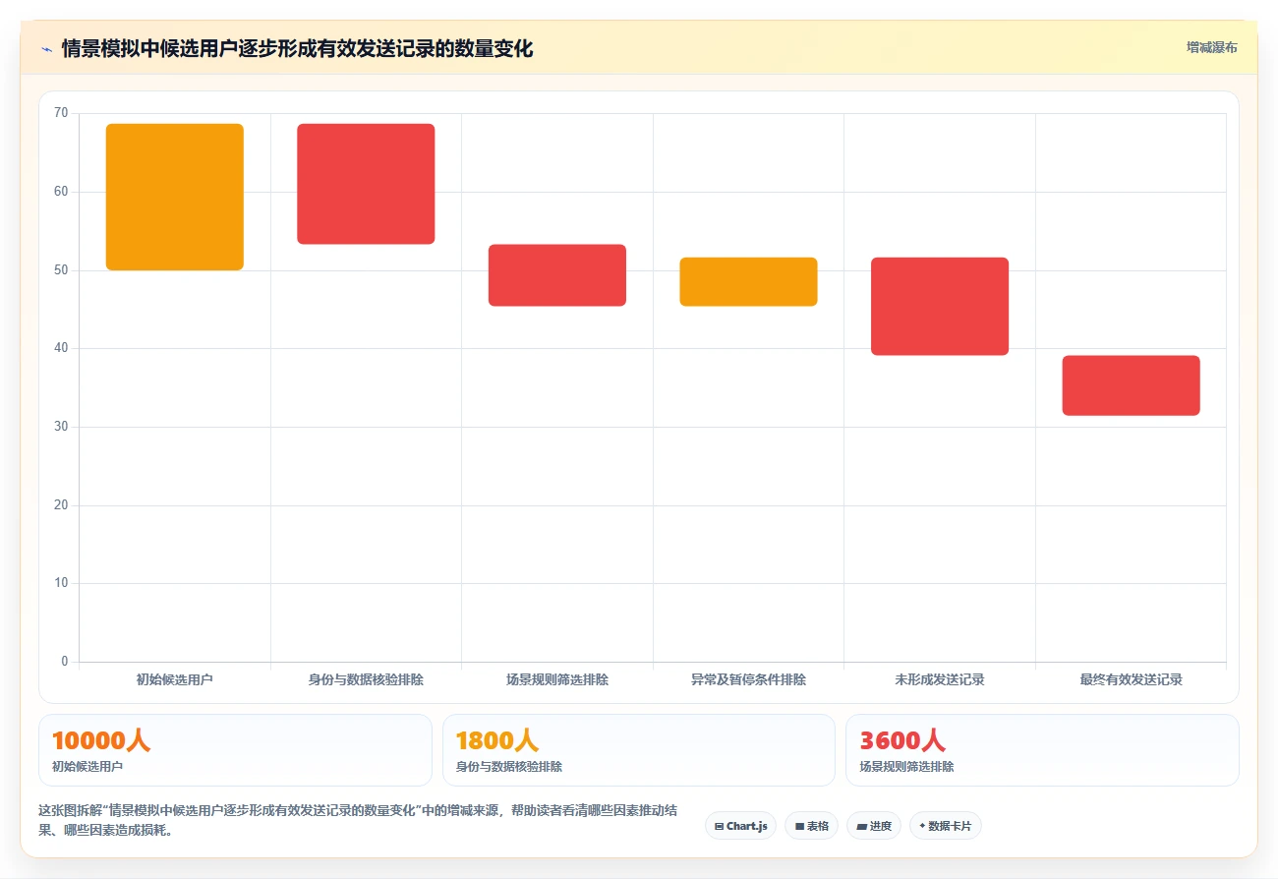Viewport: 1278px width, 879px height.
Task: Click the red bar for 最终有效发送记录
Action: [x=1131, y=385]
